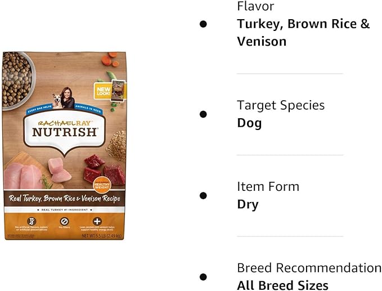Click the no fillers circle icon
Screen dimensions: 382x291
(64, 221)
